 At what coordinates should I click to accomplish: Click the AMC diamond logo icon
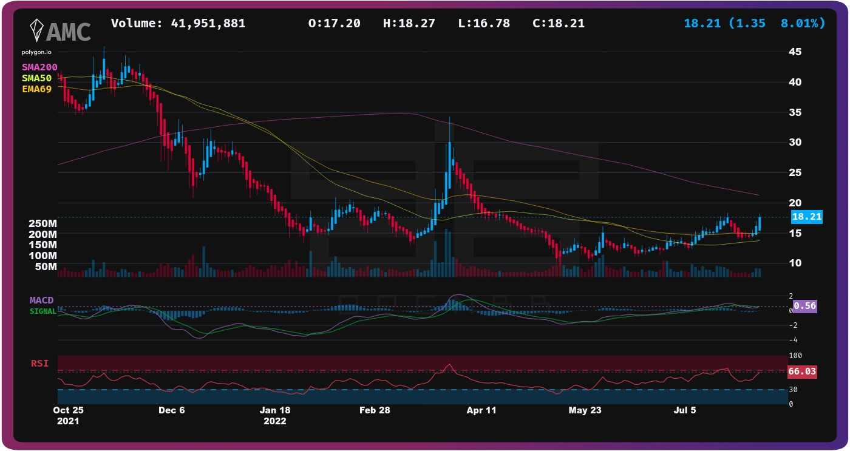(36, 30)
